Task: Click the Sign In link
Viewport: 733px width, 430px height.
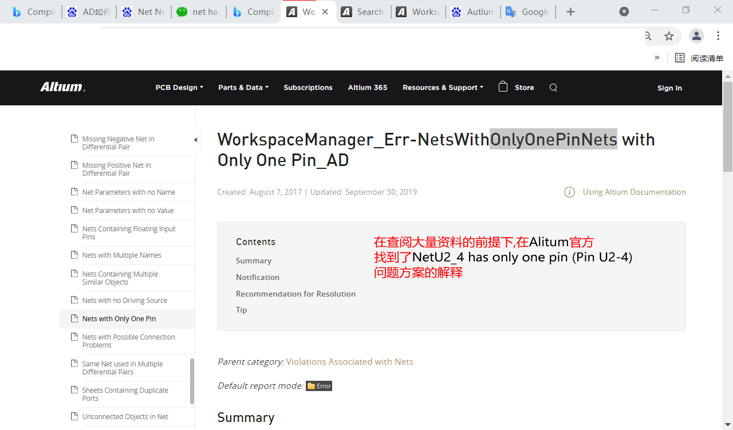Action: tap(669, 88)
